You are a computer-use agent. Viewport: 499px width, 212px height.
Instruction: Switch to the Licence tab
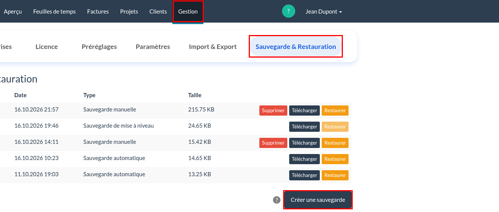(x=46, y=47)
